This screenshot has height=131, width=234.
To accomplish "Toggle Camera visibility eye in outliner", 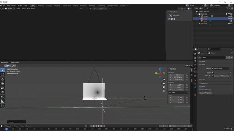I will coord(229,16).
